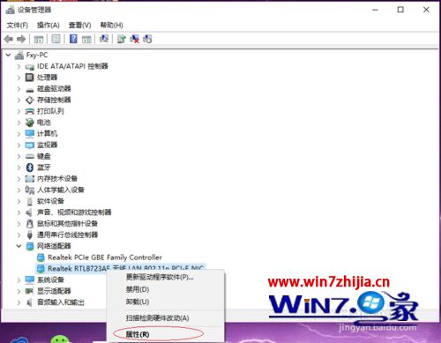Choose 属性(R) properties in context menu
Image resolution: width=441 pixels, height=343 pixels.
pos(166,334)
